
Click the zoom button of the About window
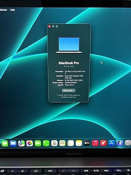pos(57,26)
